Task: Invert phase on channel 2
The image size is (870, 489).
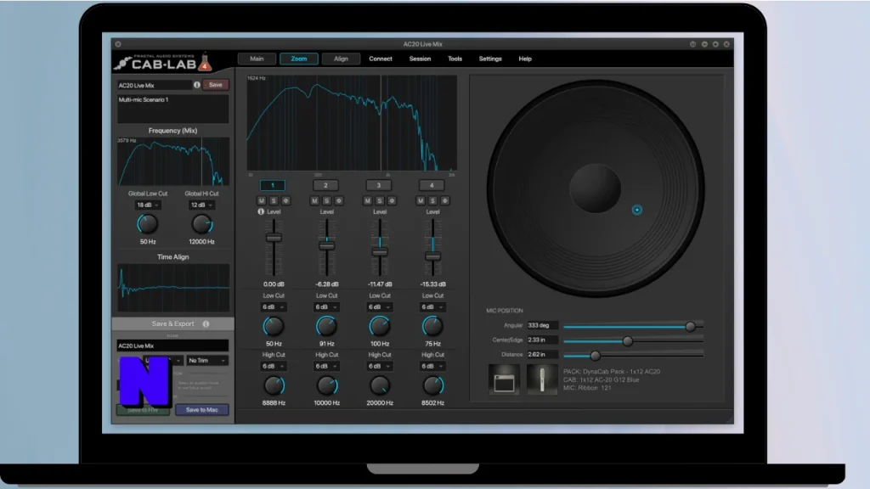Action: [x=339, y=200]
